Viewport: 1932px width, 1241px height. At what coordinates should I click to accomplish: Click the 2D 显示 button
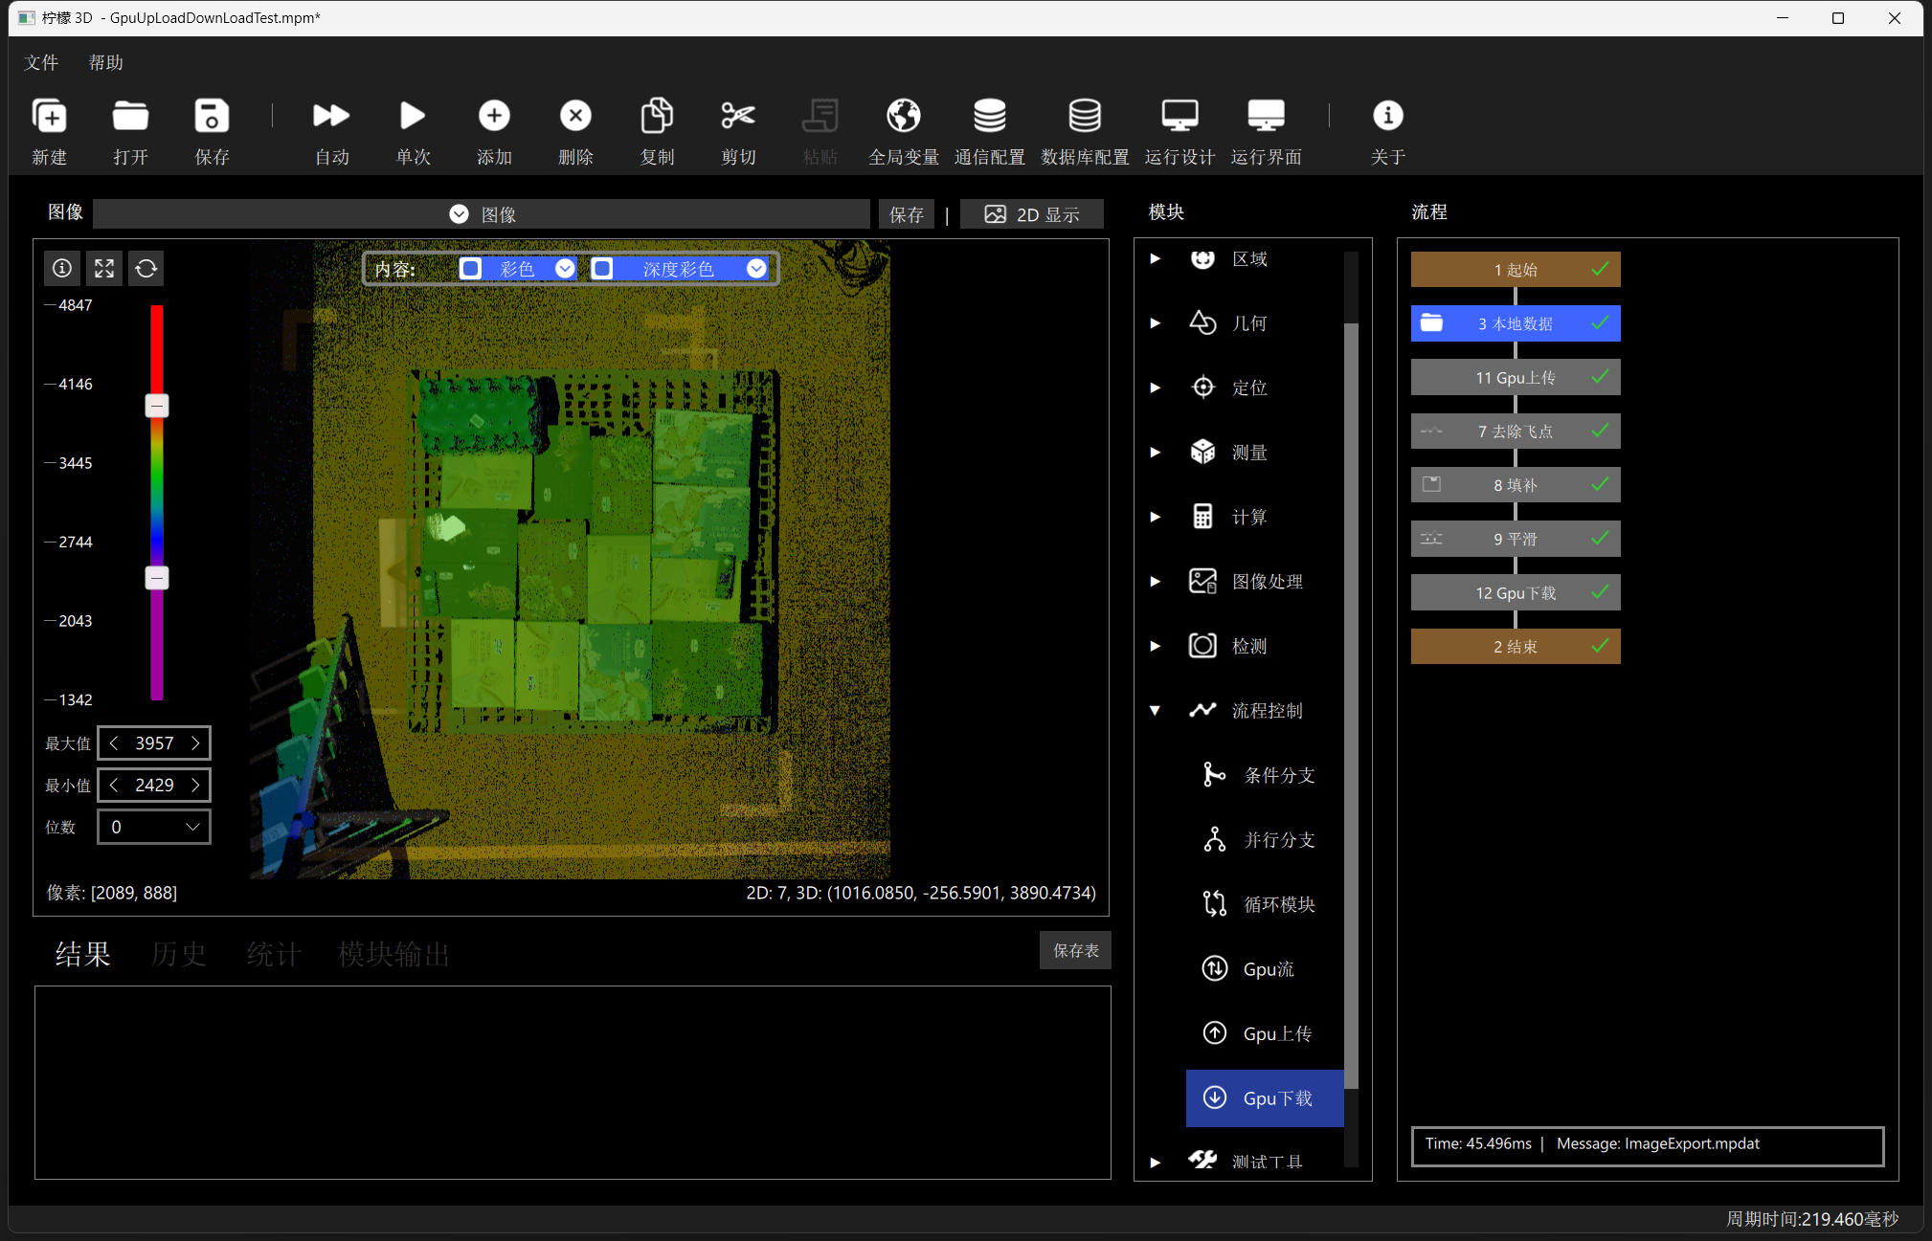[x=1032, y=214]
